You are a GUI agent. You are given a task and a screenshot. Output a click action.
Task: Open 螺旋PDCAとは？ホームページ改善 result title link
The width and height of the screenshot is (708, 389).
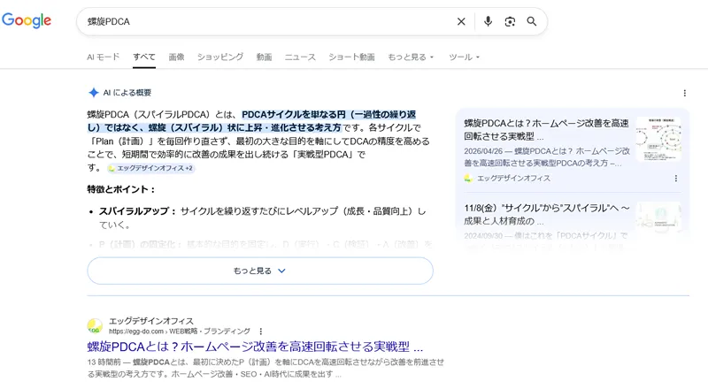tap(255, 347)
